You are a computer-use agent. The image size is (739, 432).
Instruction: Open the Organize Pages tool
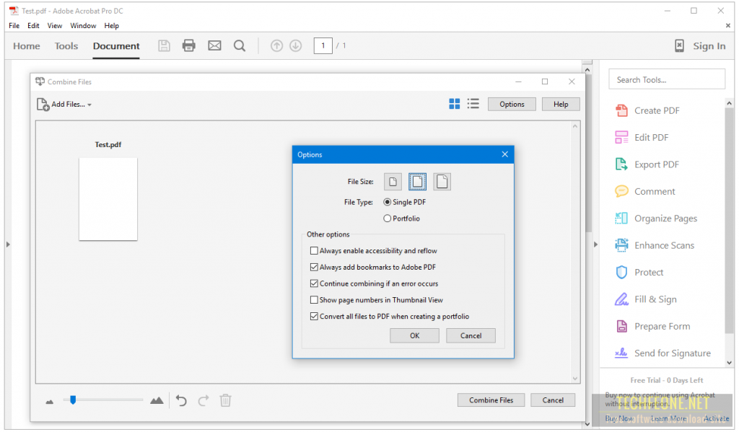click(x=656, y=218)
